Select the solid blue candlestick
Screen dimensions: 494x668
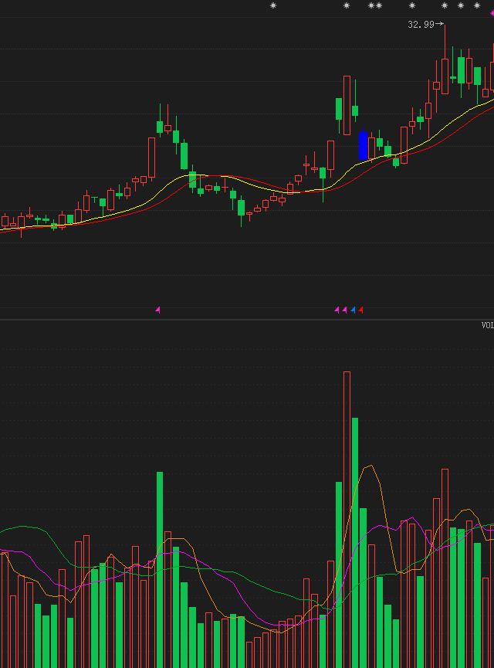click(364, 146)
